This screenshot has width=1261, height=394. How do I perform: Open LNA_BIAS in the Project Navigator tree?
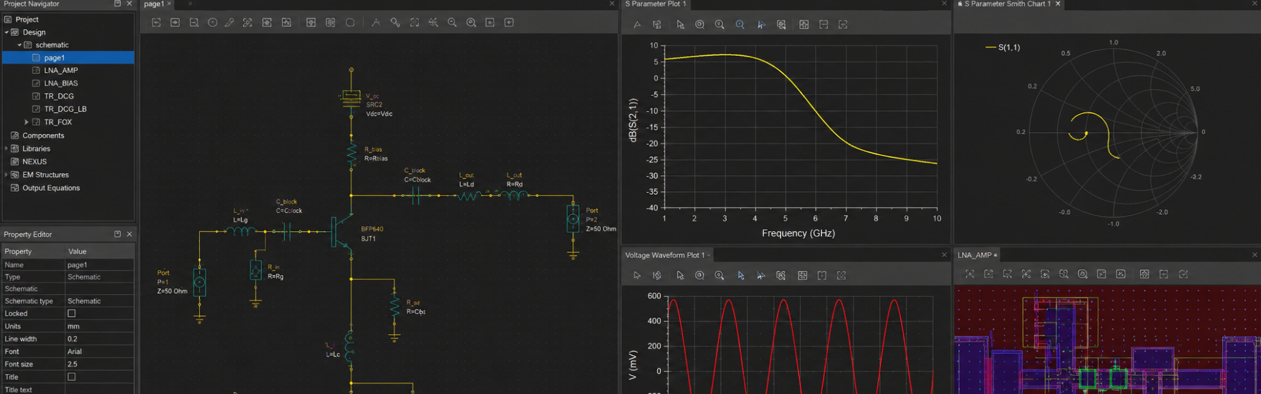pos(60,83)
